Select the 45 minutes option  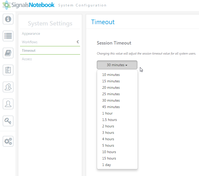111,107
